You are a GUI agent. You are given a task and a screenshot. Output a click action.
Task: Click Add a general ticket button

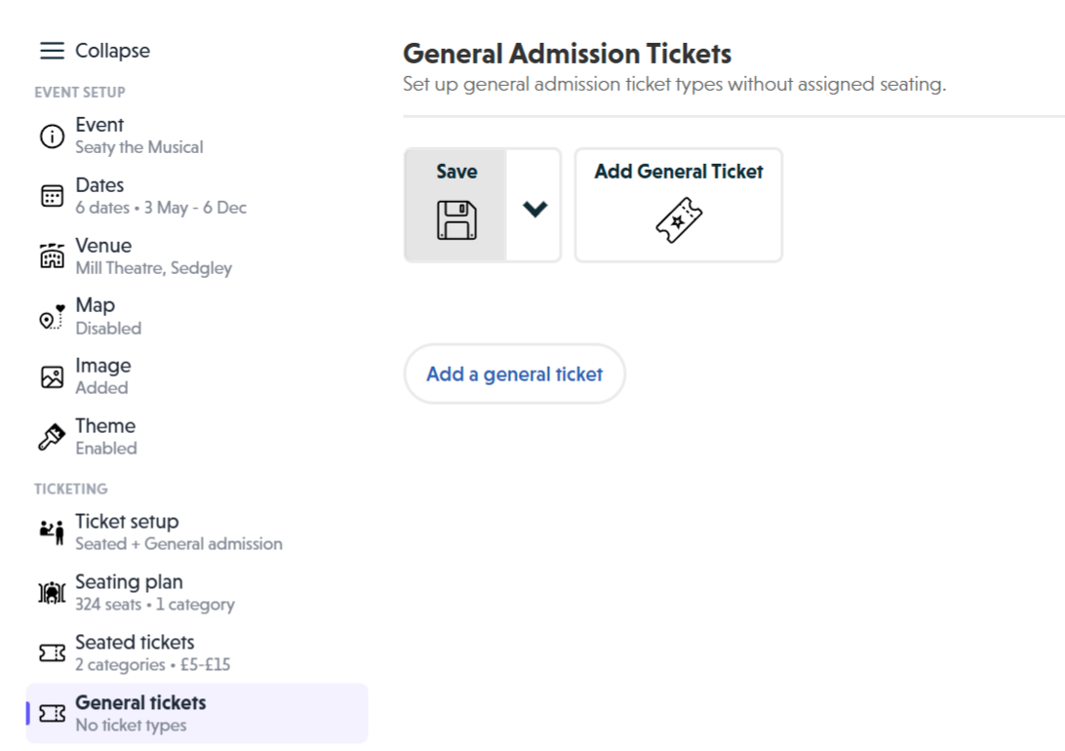tap(514, 375)
